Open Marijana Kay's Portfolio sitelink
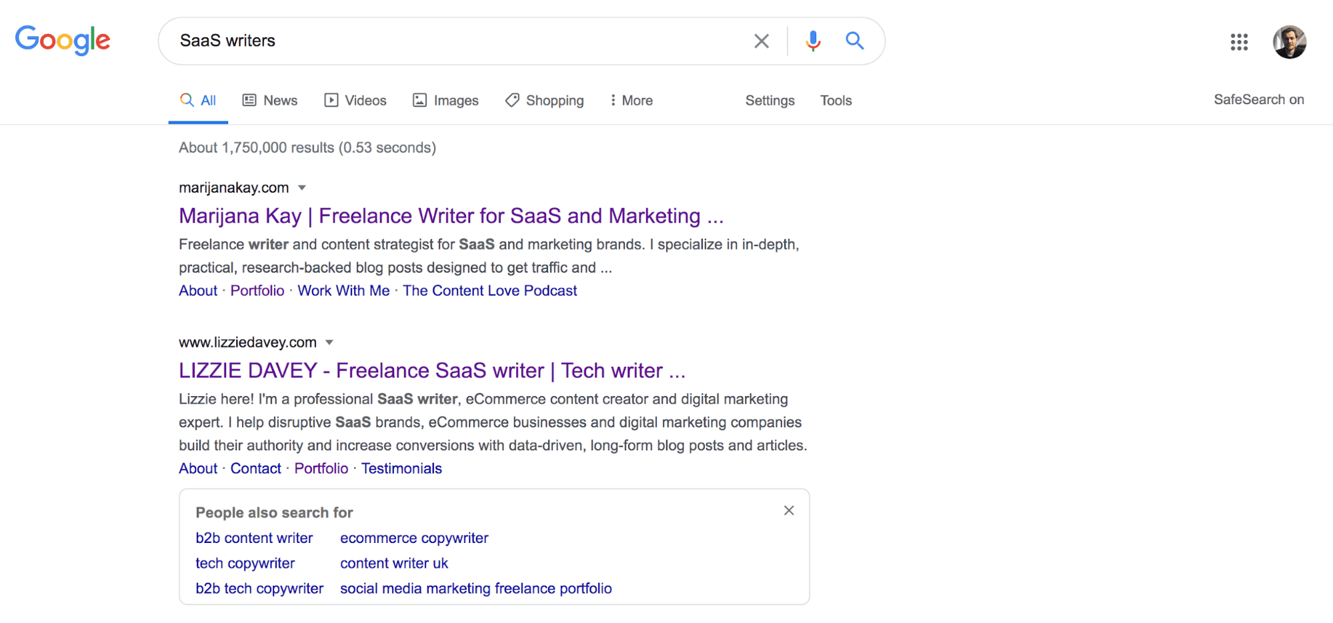1333x623 pixels. 257,291
